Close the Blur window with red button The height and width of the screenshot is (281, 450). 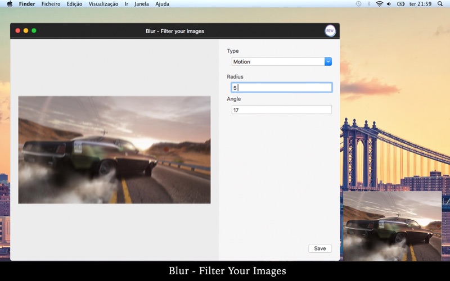[x=18, y=31]
